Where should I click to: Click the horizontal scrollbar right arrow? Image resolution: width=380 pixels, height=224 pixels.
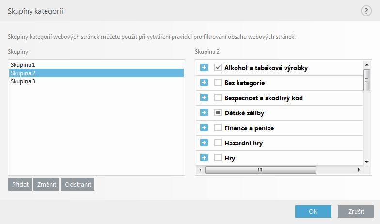pyautogui.click(x=359, y=170)
